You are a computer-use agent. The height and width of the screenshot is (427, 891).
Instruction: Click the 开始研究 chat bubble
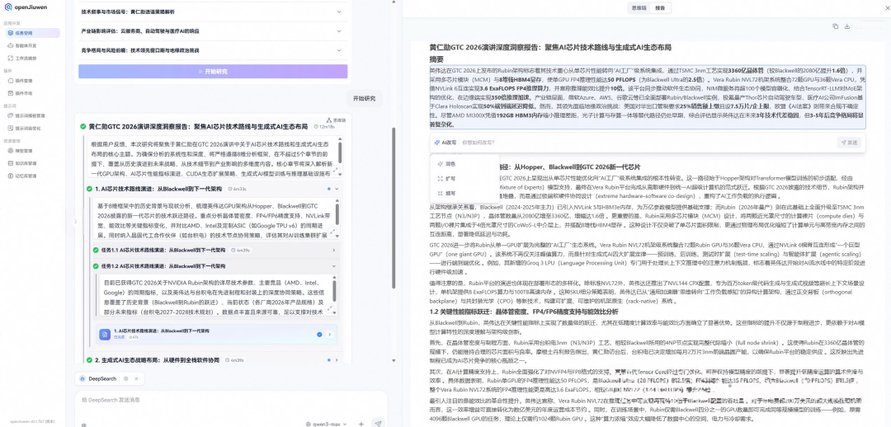(365, 98)
